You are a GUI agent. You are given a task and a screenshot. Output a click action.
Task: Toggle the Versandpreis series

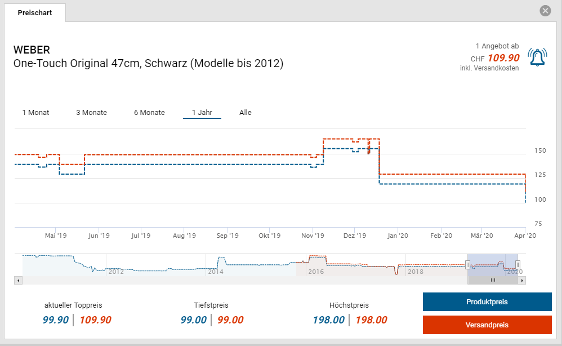487,325
